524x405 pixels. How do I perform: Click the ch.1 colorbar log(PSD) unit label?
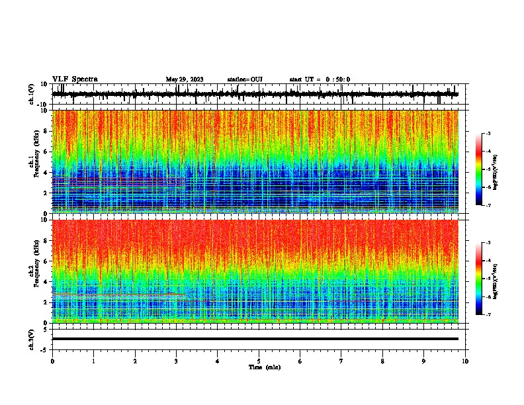[x=495, y=172]
